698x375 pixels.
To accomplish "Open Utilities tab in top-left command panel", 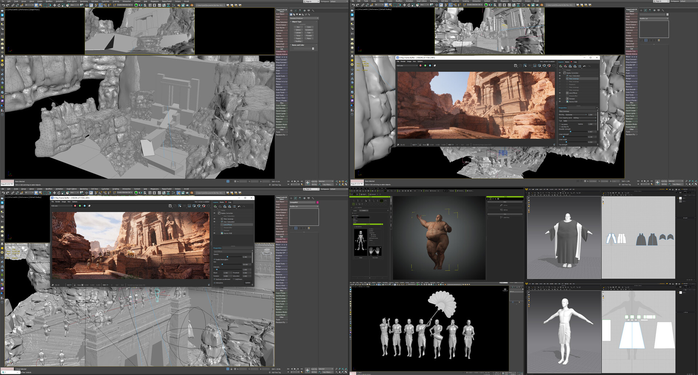I will tap(313, 11).
